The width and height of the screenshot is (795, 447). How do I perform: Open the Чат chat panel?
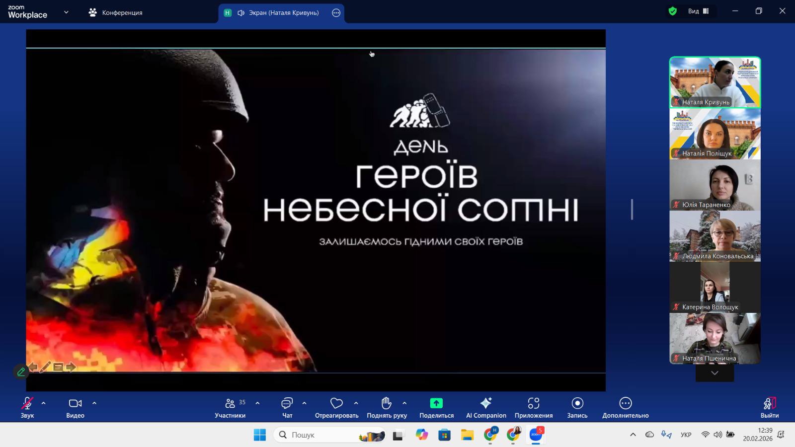[287, 407]
